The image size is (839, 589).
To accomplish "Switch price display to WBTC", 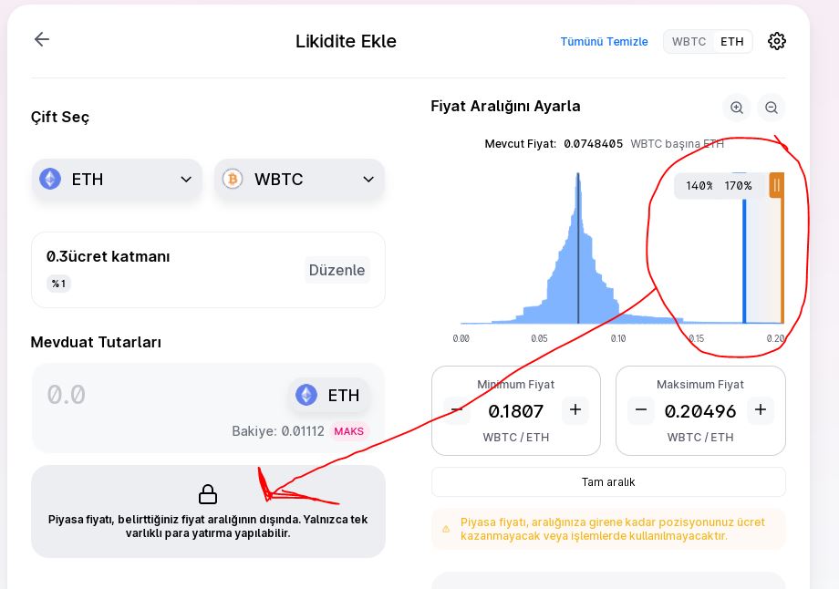I will point(689,42).
